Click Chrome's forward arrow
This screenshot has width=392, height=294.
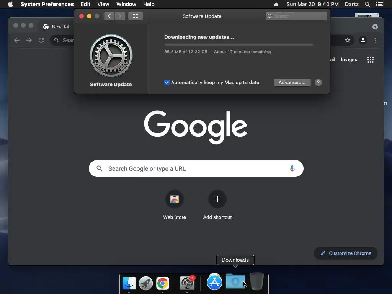coord(29,40)
